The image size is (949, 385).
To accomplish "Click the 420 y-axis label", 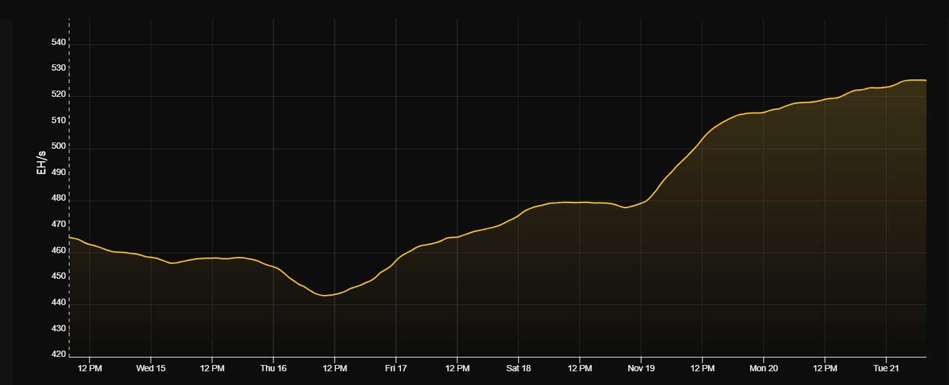I will (58, 354).
